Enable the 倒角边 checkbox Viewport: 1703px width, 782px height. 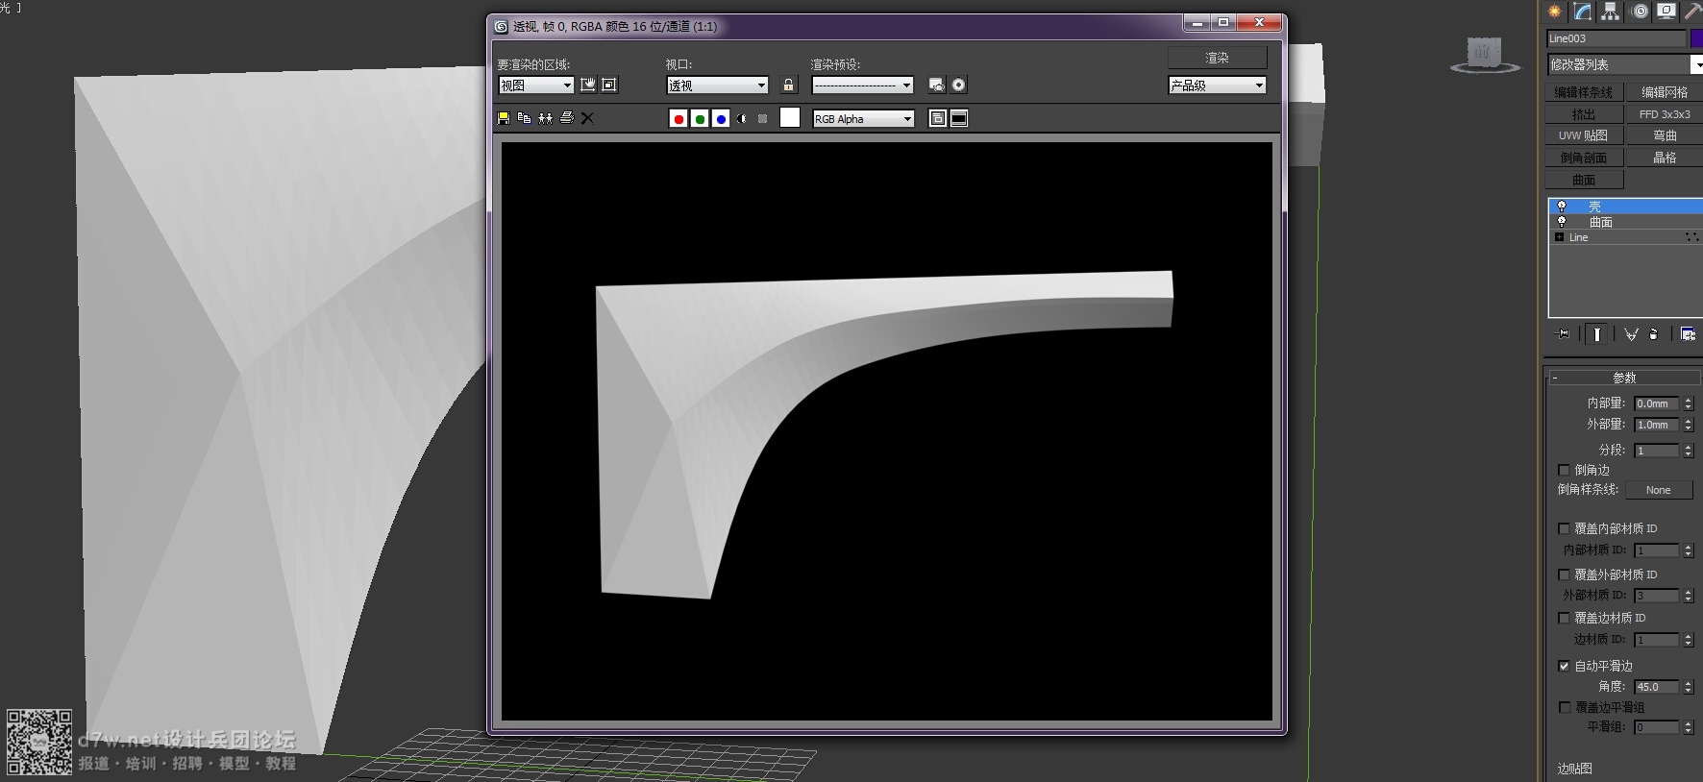click(x=1564, y=470)
